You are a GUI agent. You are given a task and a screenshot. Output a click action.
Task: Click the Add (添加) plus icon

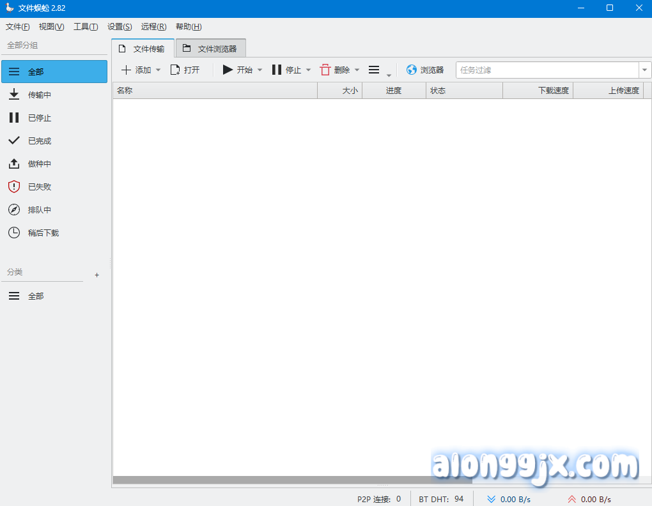tap(126, 70)
